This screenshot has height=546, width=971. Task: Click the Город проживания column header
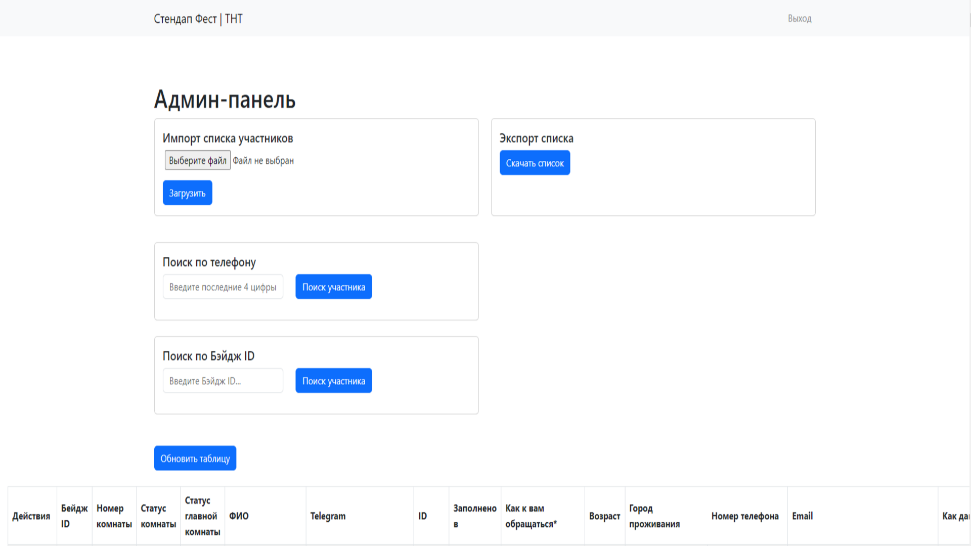(x=654, y=516)
